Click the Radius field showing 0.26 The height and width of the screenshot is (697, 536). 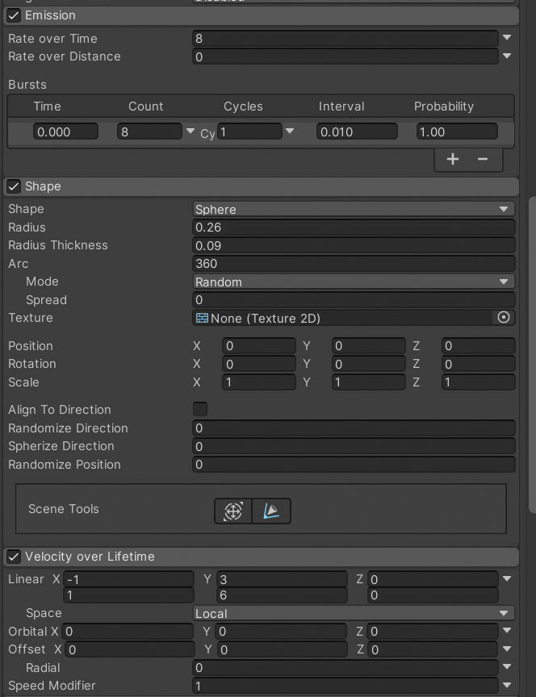coord(354,227)
